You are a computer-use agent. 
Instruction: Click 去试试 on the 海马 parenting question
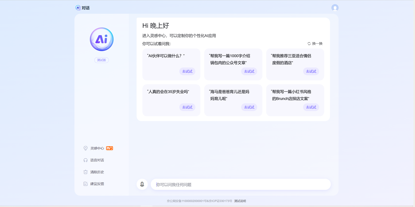[x=249, y=107]
